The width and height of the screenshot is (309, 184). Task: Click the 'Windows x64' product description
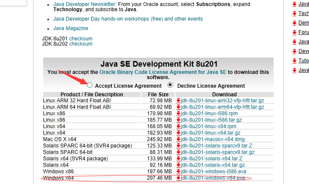[58, 178]
